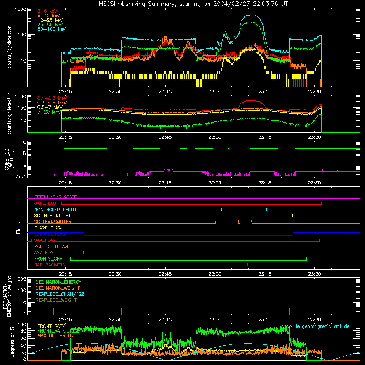Click the 12-25 keV legend entry
Image resolution: width=365 pixels, height=365 pixels.
click(50, 20)
